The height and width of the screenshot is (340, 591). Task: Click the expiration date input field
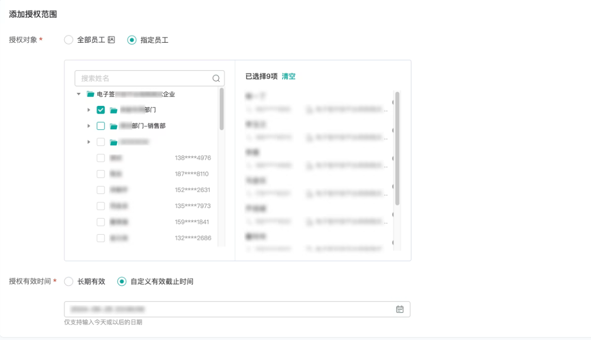click(237, 309)
